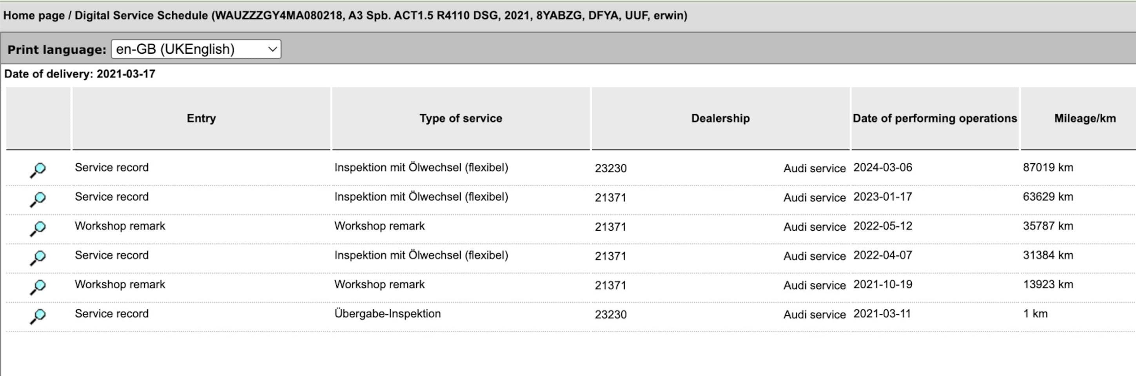Click the Mileage/km column header
Viewport: 1136px width, 376px height.
[x=1084, y=118]
